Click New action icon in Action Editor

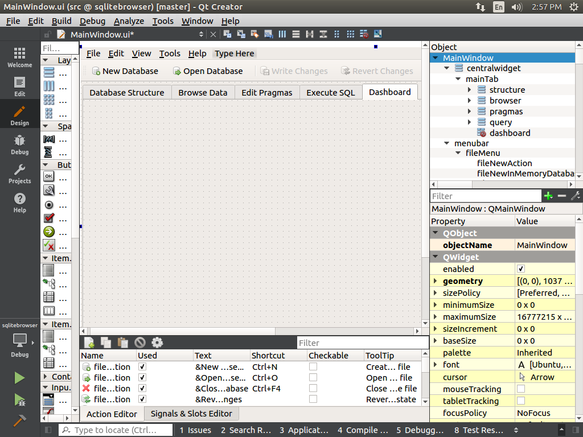[89, 343]
